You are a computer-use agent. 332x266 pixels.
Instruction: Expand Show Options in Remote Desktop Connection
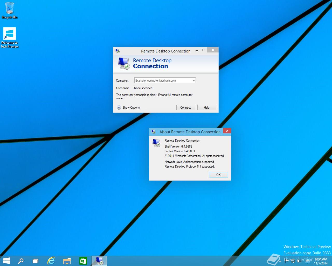(x=128, y=108)
